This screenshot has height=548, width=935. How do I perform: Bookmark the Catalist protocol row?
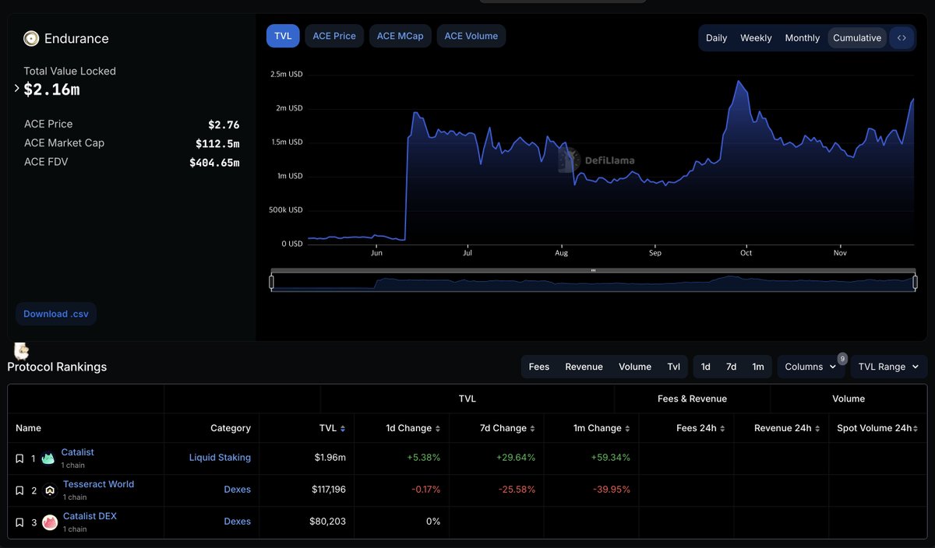pyautogui.click(x=19, y=458)
